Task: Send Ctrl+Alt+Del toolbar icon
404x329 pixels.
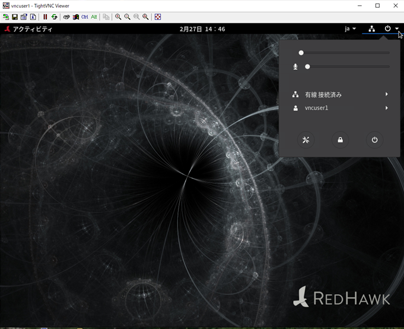Action: [x=66, y=17]
